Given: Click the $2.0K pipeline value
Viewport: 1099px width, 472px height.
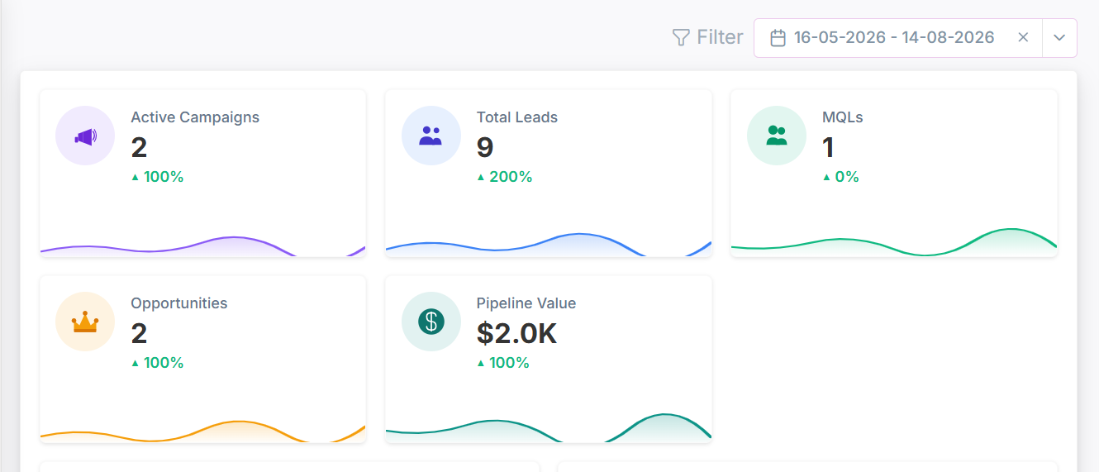Looking at the screenshot, I should click(x=517, y=333).
